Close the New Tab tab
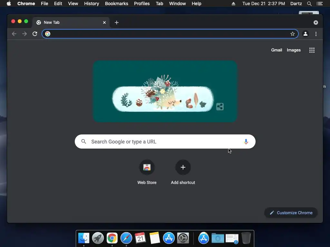The width and height of the screenshot is (330, 247). [104, 23]
